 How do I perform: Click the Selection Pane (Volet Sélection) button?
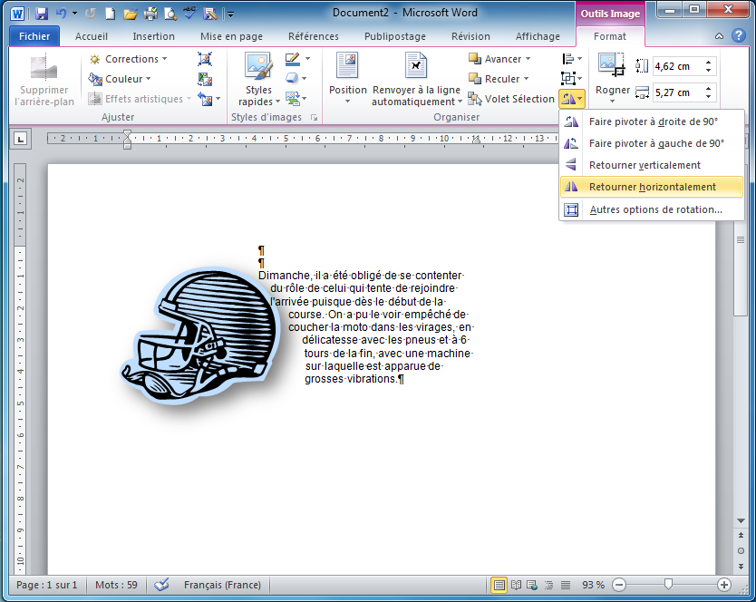pos(511,99)
